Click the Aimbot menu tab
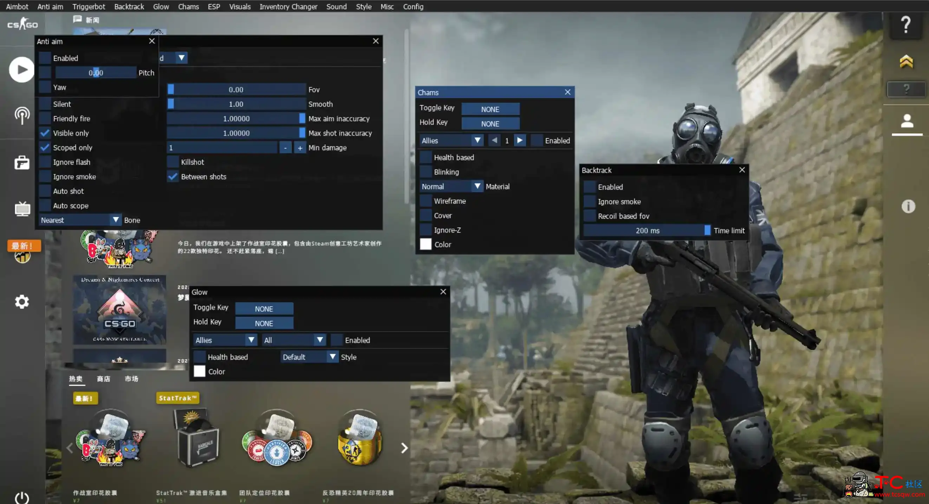Viewport: 929px width, 504px height. pos(17,6)
